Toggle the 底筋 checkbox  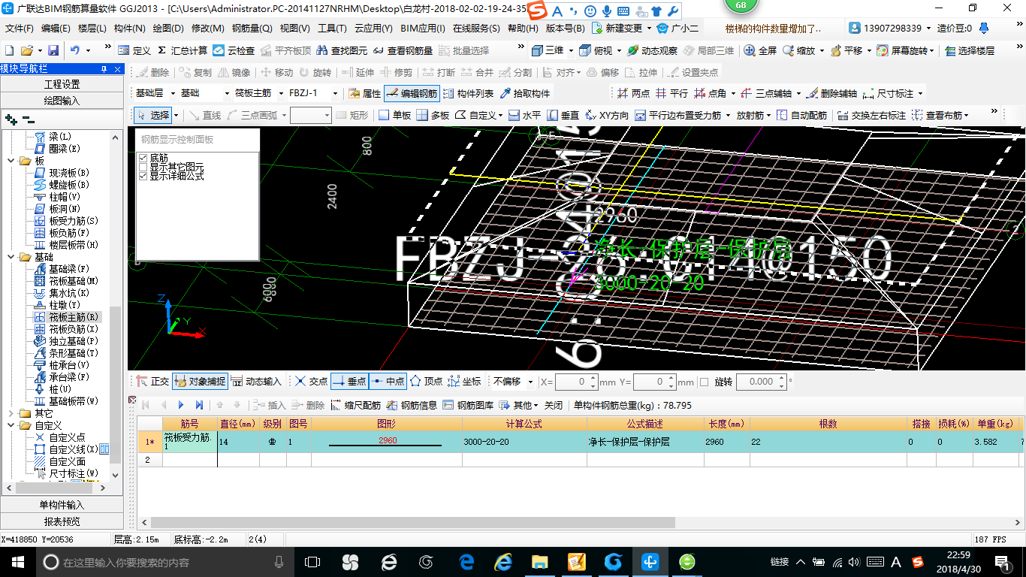tap(143, 158)
